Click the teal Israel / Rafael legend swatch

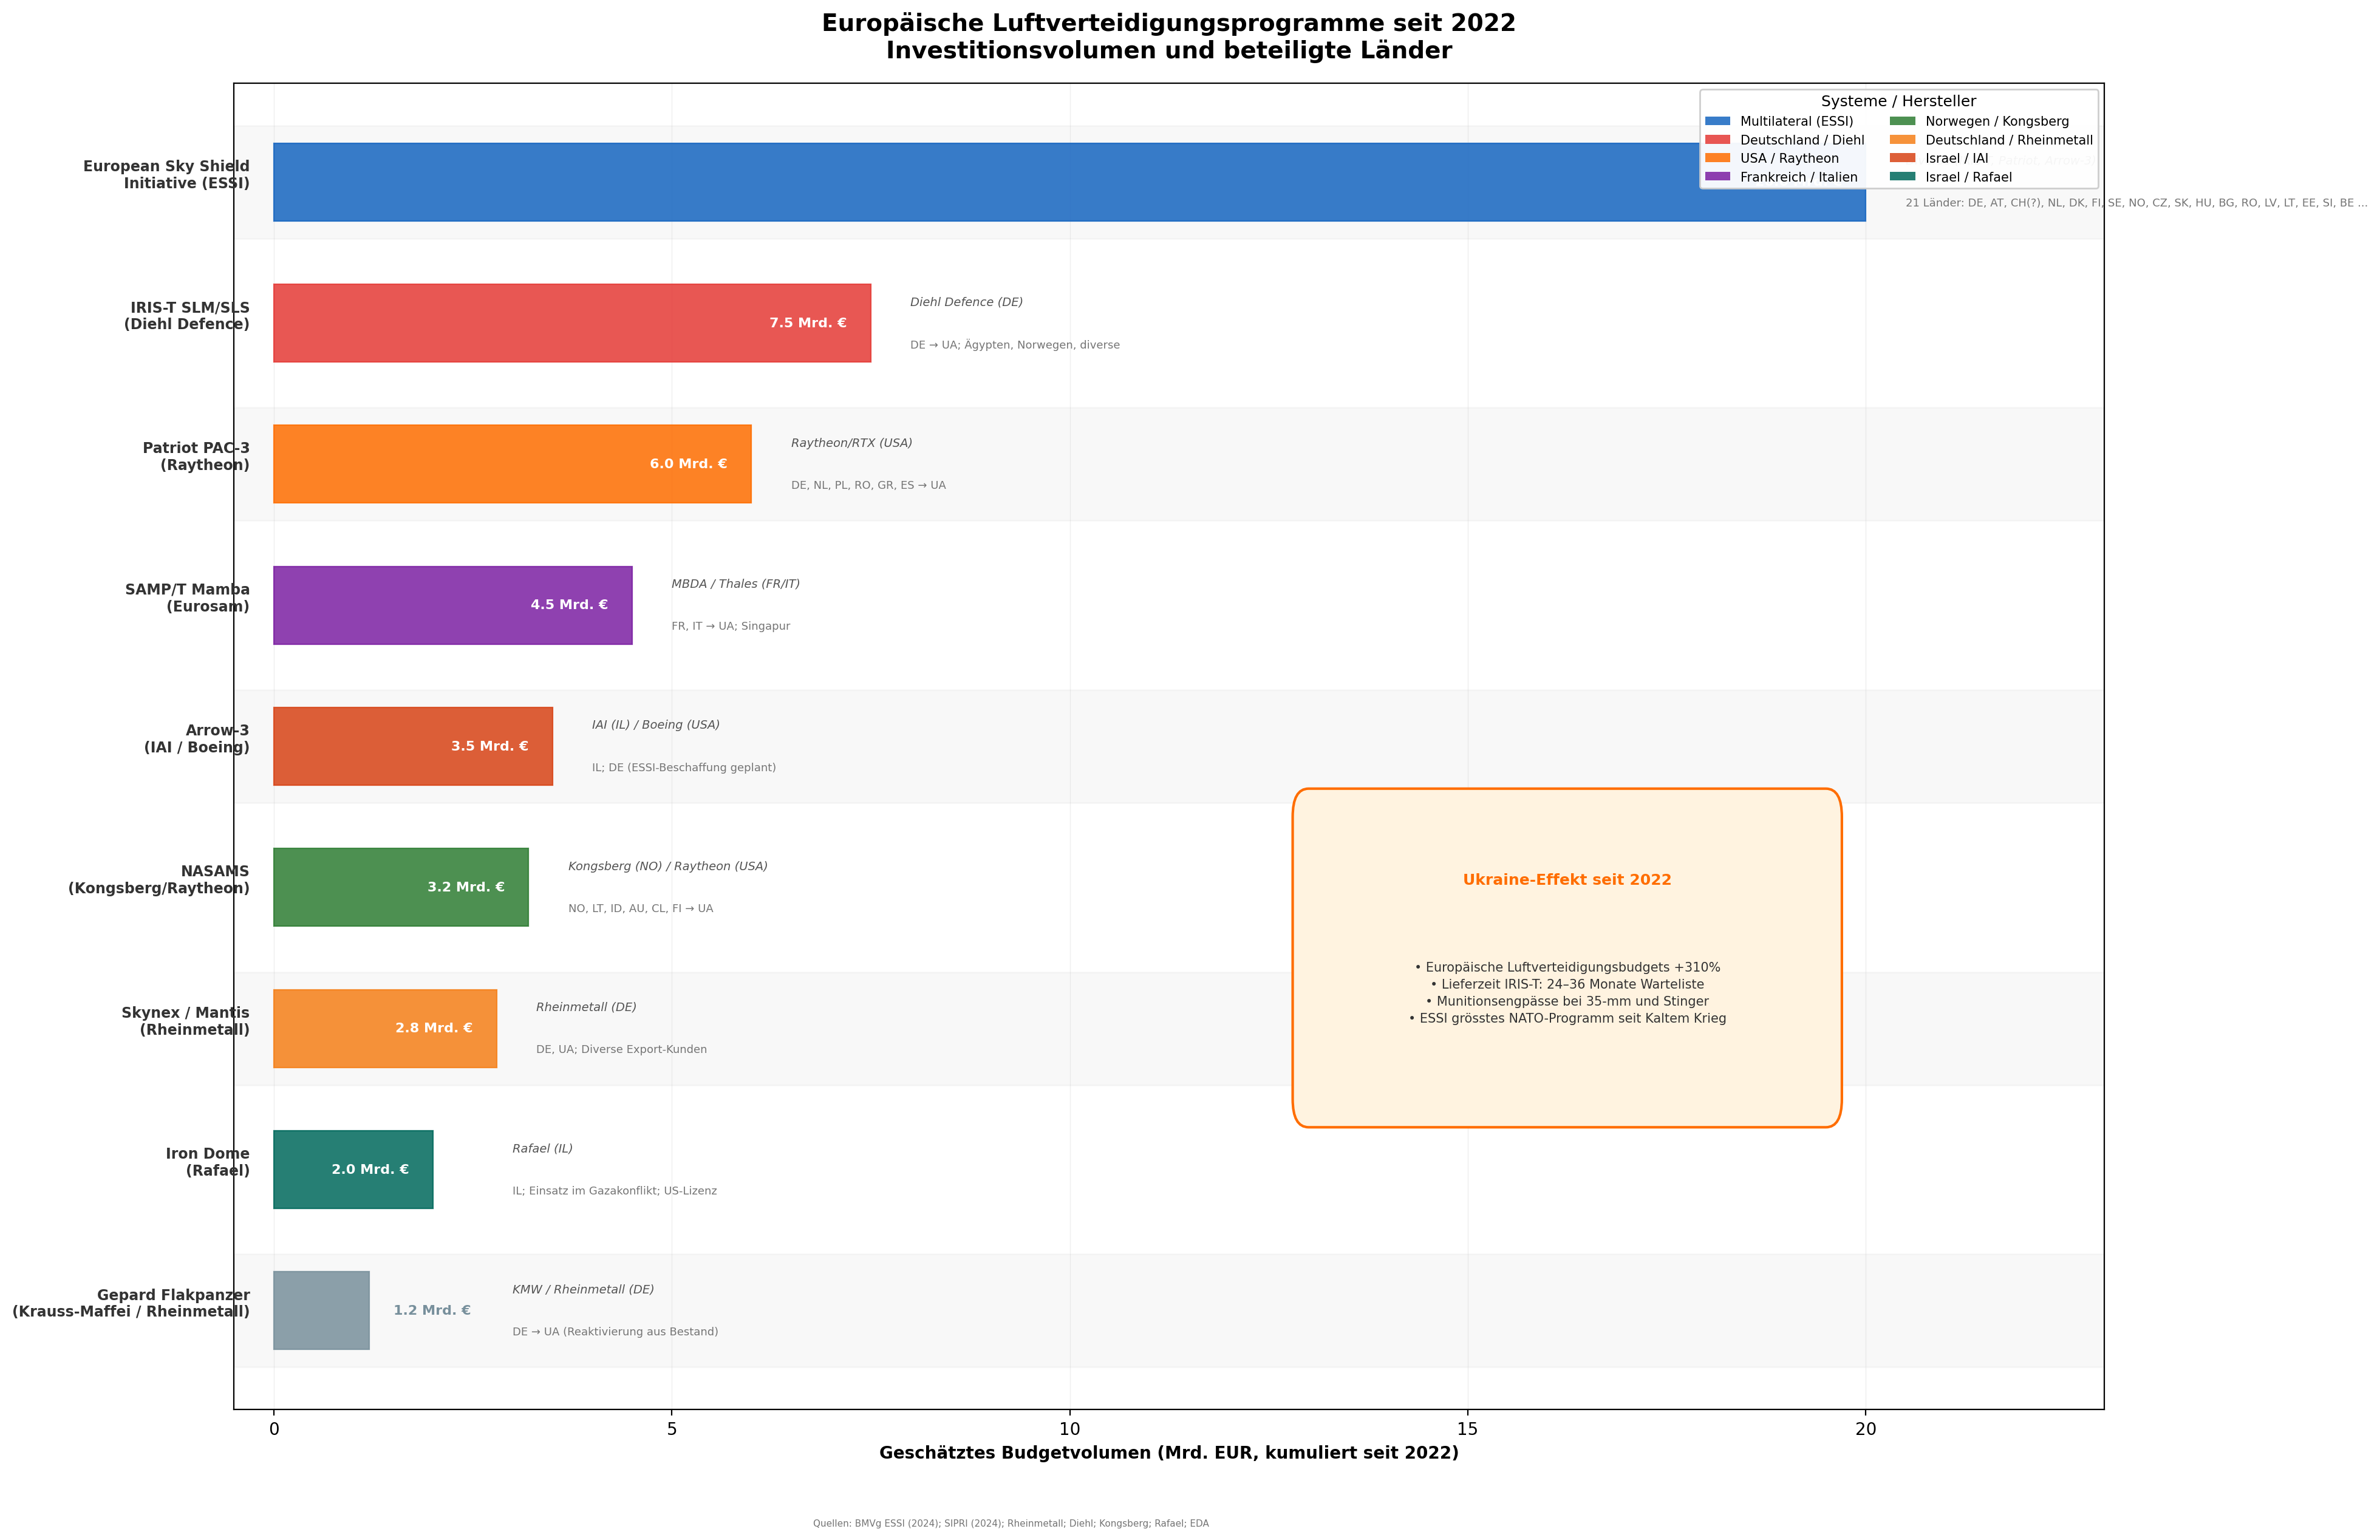1902,177
